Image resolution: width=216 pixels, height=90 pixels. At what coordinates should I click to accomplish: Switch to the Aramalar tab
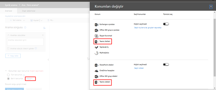[8, 11]
